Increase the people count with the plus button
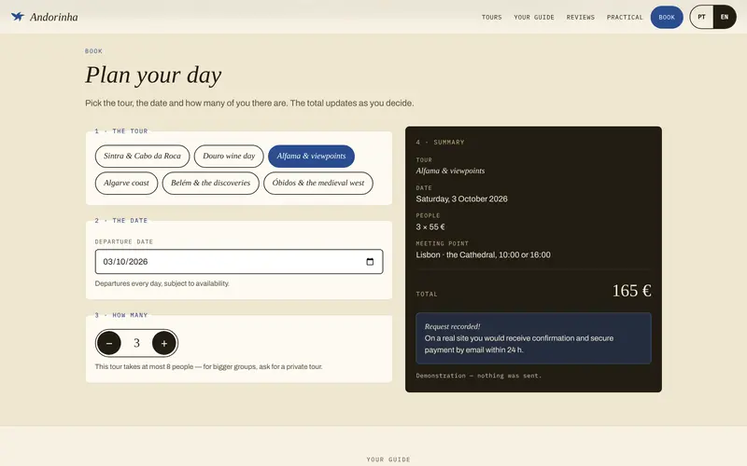747x466 pixels. tap(164, 343)
